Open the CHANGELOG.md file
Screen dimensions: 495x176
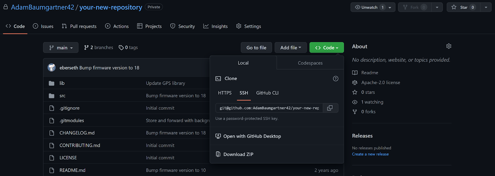[x=77, y=133]
